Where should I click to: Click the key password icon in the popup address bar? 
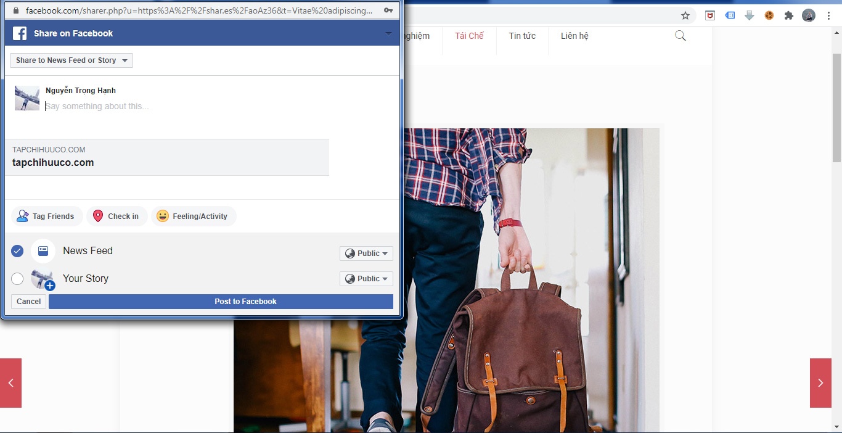tap(388, 10)
